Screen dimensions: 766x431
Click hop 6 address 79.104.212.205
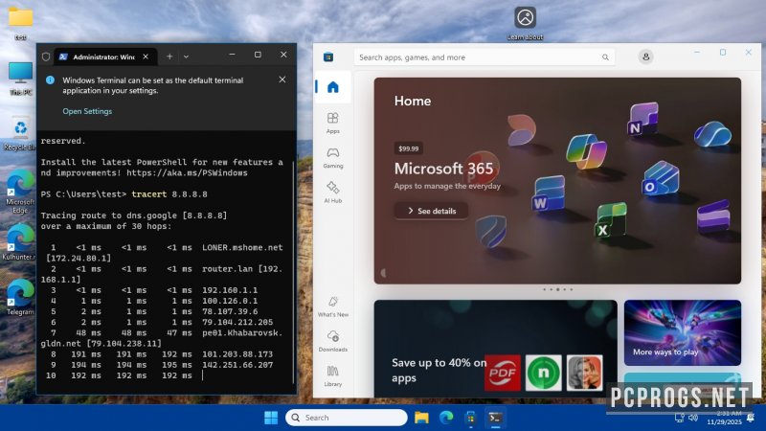pos(237,322)
